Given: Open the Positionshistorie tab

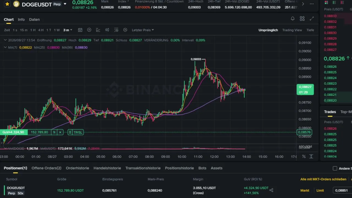Looking at the screenshot, I should (179, 168).
